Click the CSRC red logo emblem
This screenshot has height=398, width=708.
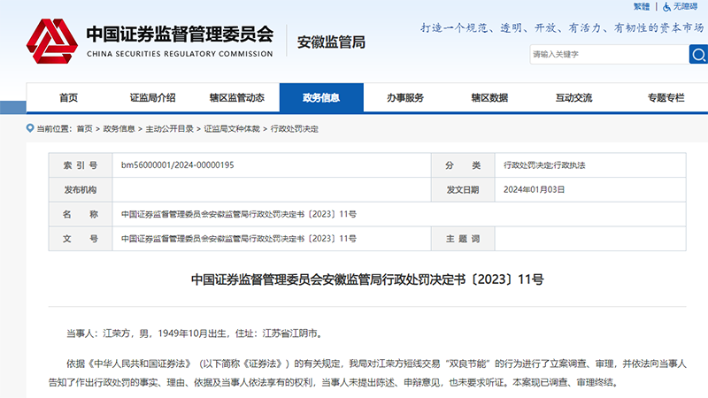click(51, 41)
